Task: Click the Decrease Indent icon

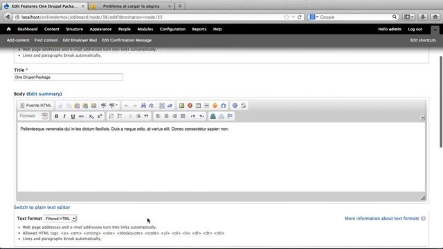Action: click(130, 116)
